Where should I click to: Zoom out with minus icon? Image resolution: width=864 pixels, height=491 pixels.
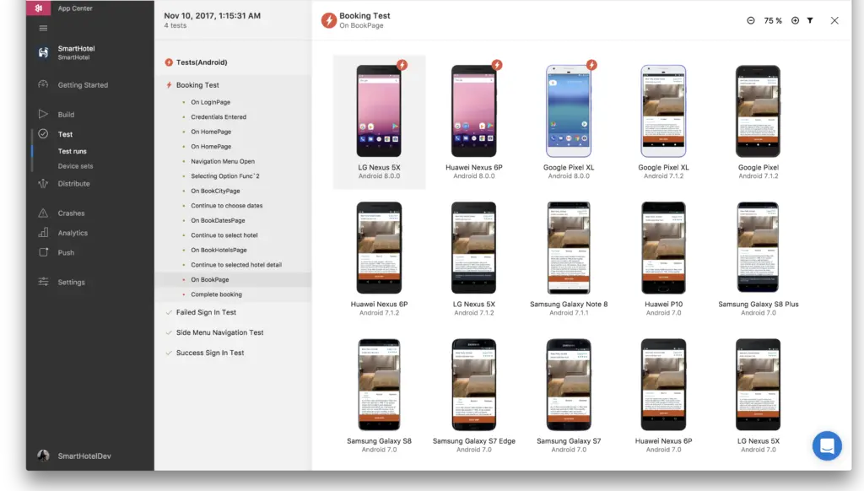(750, 20)
